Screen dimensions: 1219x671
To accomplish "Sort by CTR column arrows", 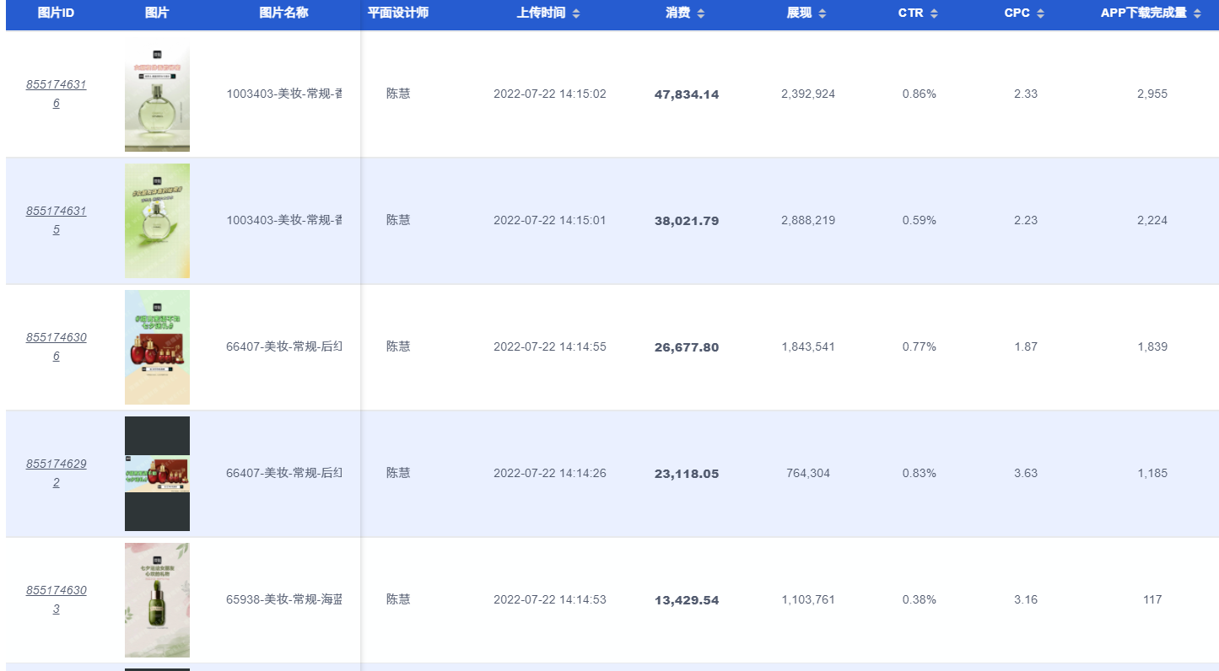I will (934, 13).
